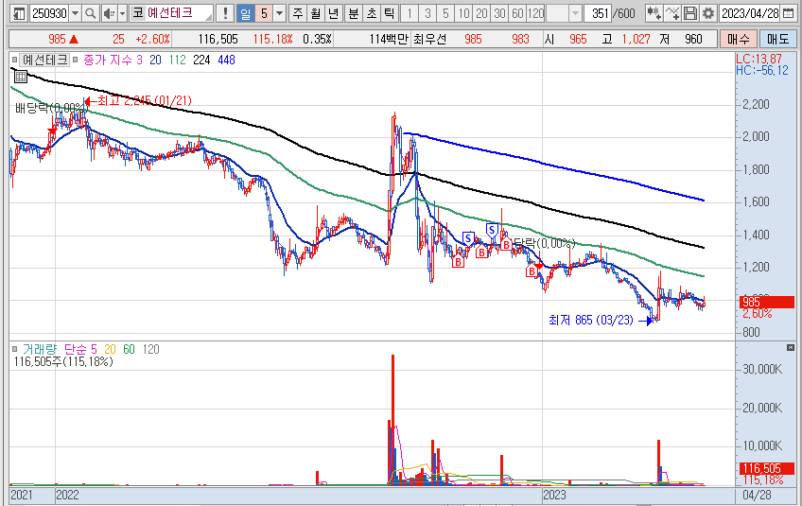This screenshot has width=802, height=506.
Task: Switch to 주 (weekly) chart
Action: click(298, 13)
